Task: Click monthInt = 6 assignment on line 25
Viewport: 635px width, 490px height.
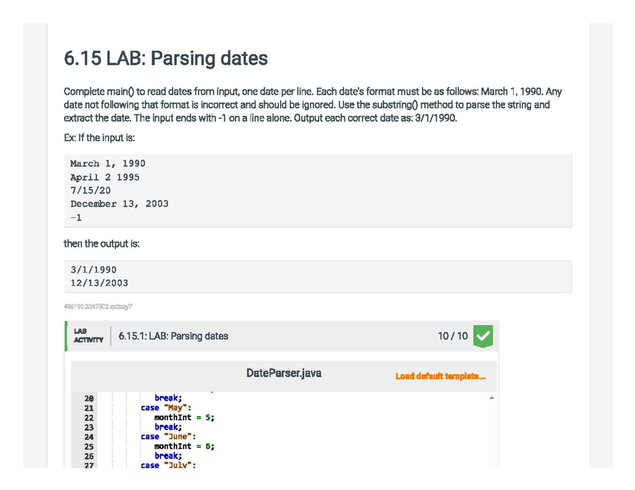Action: click(184, 446)
